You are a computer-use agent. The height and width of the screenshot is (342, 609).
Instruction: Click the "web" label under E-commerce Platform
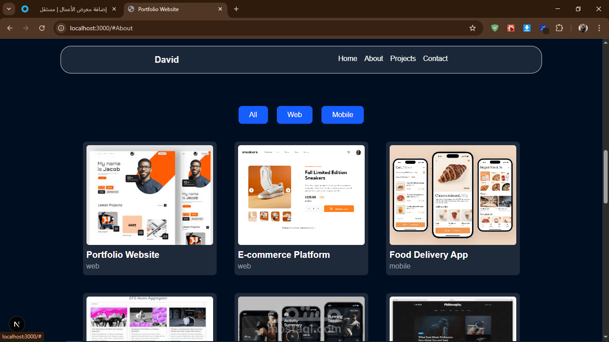tap(244, 266)
